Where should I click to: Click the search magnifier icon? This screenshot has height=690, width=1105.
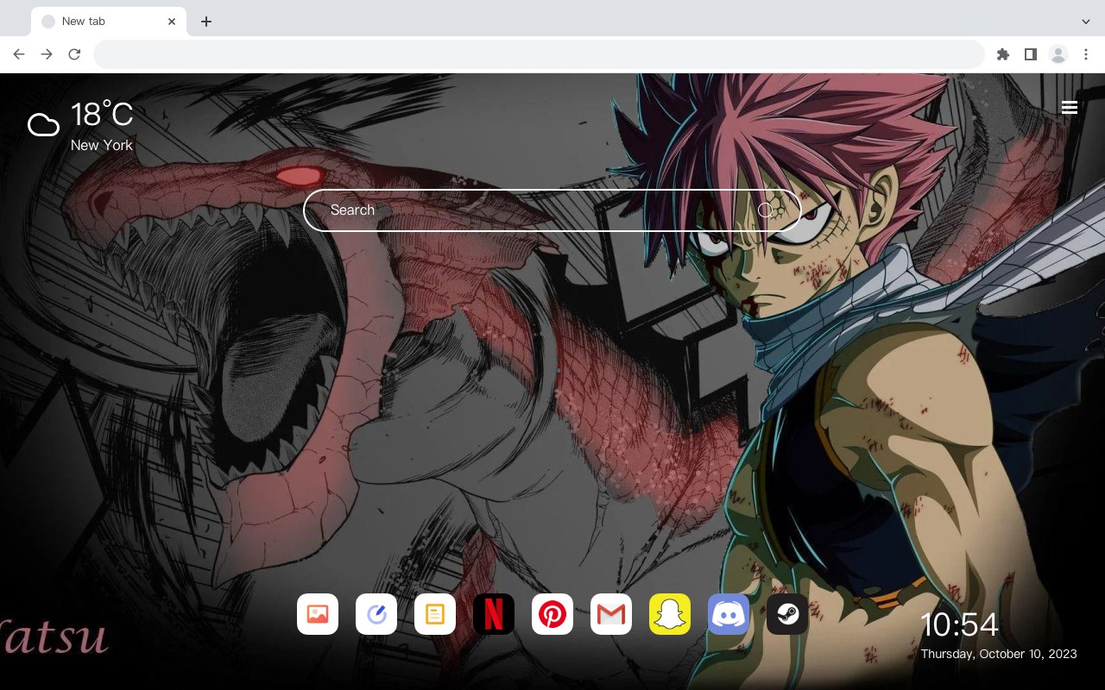(765, 210)
